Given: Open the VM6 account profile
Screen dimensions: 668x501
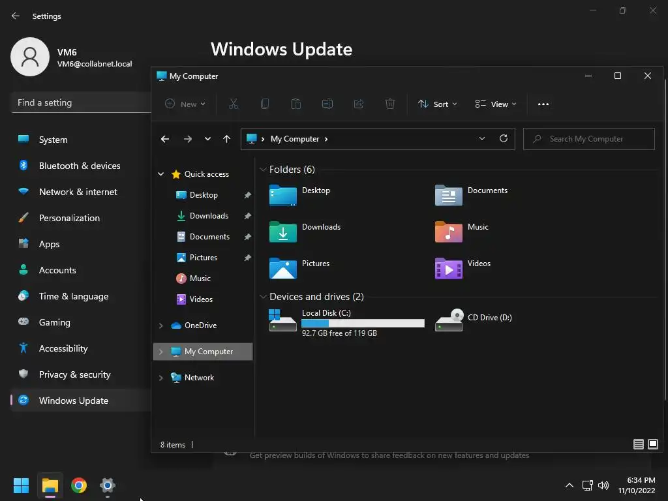Looking at the screenshot, I should 72,57.
